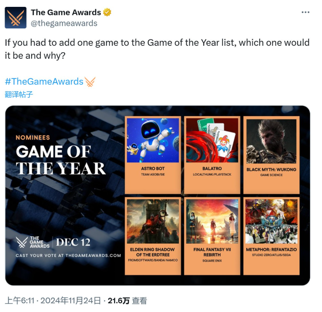The image size is (322, 312).
Task: Click the thegameawards.com vote text
Action: (x=68, y=256)
